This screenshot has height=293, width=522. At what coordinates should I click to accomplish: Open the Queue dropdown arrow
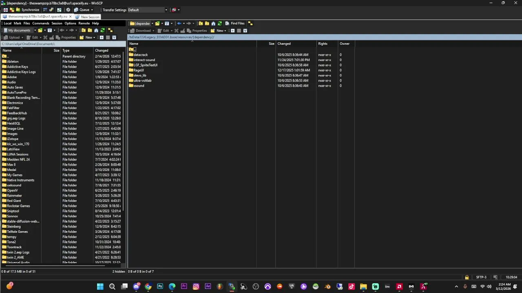tap(92, 10)
